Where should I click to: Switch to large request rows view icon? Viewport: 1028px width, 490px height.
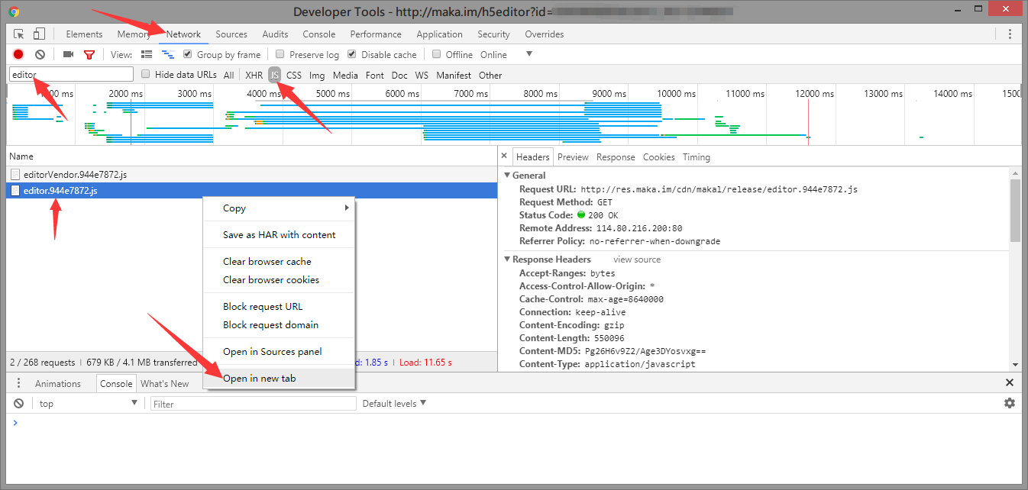(147, 54)
